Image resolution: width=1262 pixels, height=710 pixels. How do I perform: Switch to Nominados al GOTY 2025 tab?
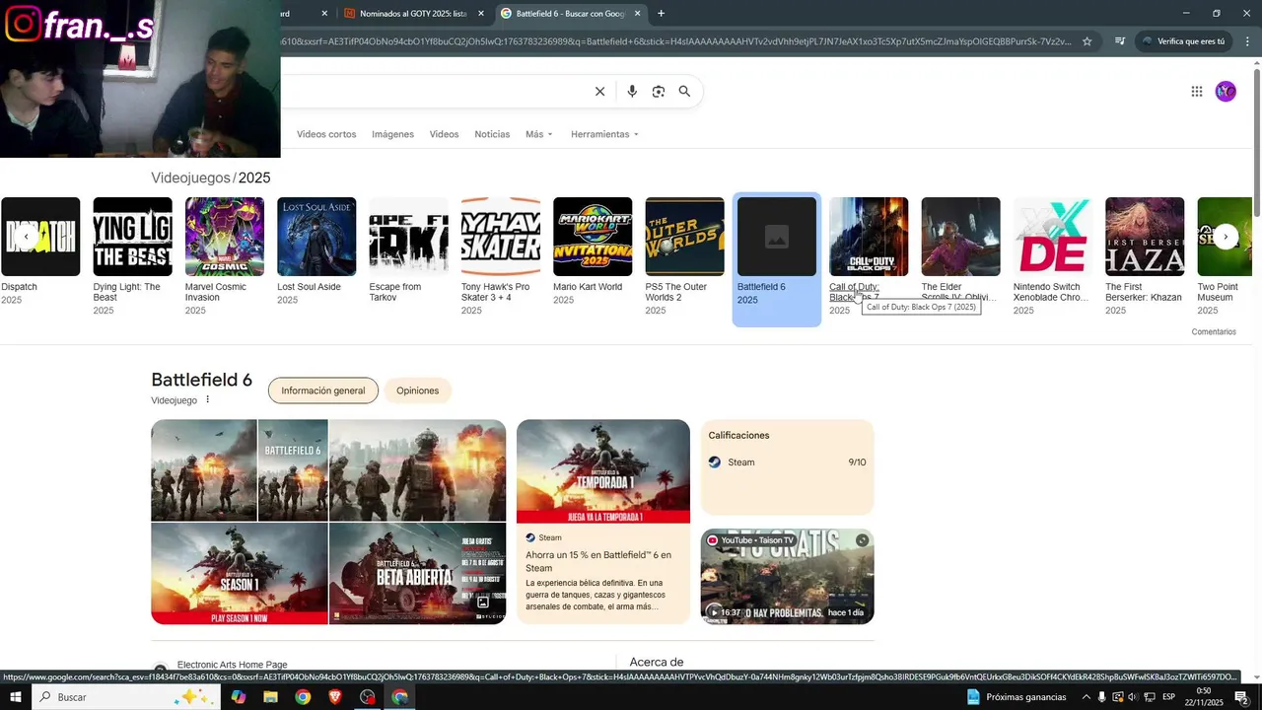[x=413, y=14]
